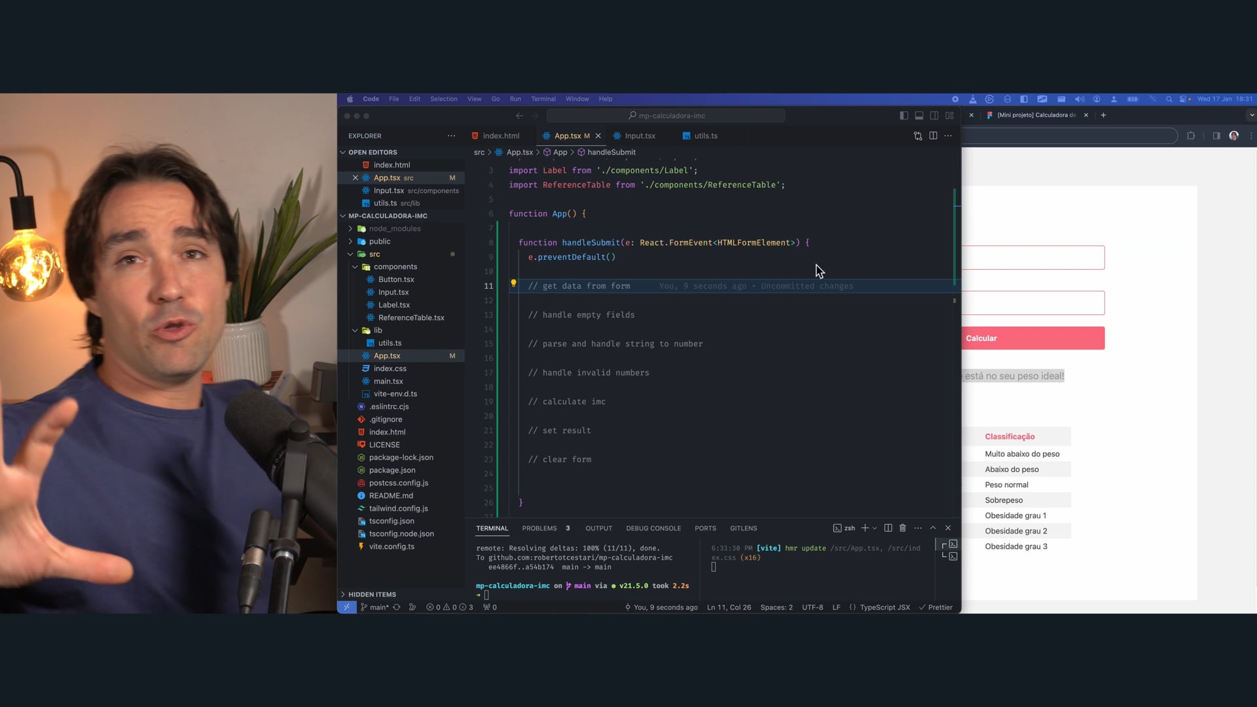1257x707 pixels.
Task: Click TypeScript JSX language mode
Action: [884, 607]
